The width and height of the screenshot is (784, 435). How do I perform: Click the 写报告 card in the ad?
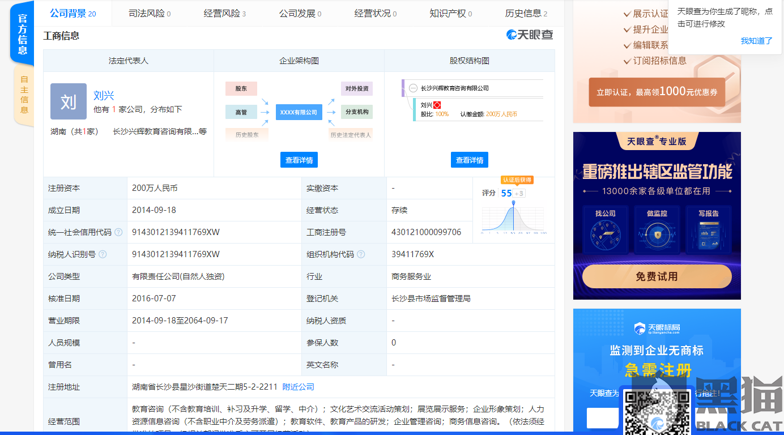[x=709, y=229]
